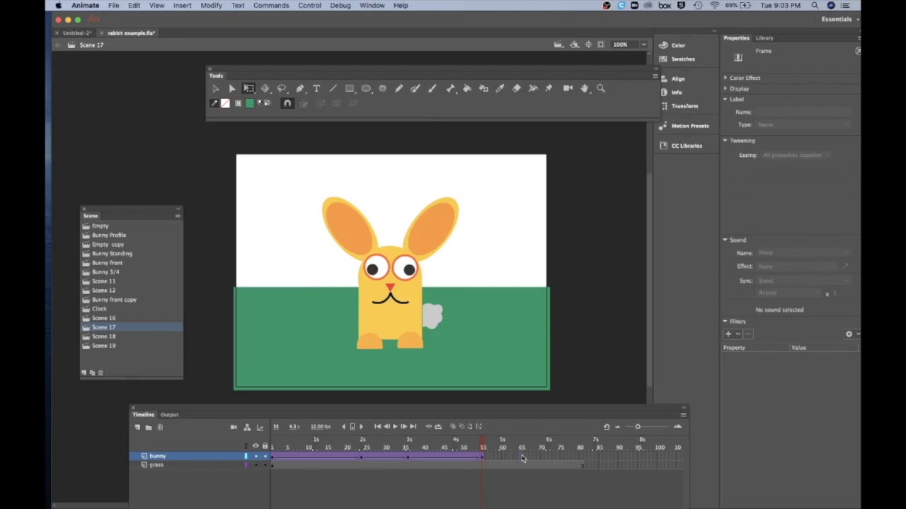Select the Text tool
The image size is (906, 509).
click(316, 88)
